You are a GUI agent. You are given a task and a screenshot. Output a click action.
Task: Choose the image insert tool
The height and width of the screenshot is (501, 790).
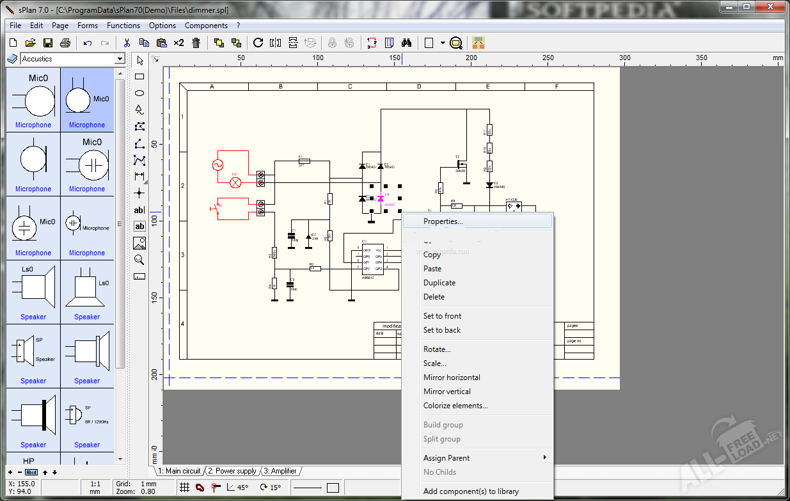139,243
